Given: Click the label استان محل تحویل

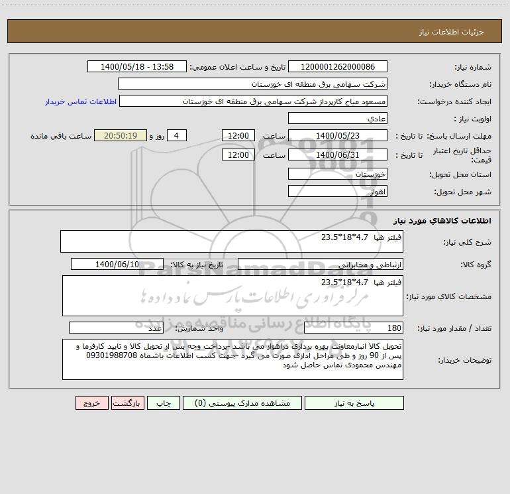Looking at the screenshot, I should (x=460, y=175).
